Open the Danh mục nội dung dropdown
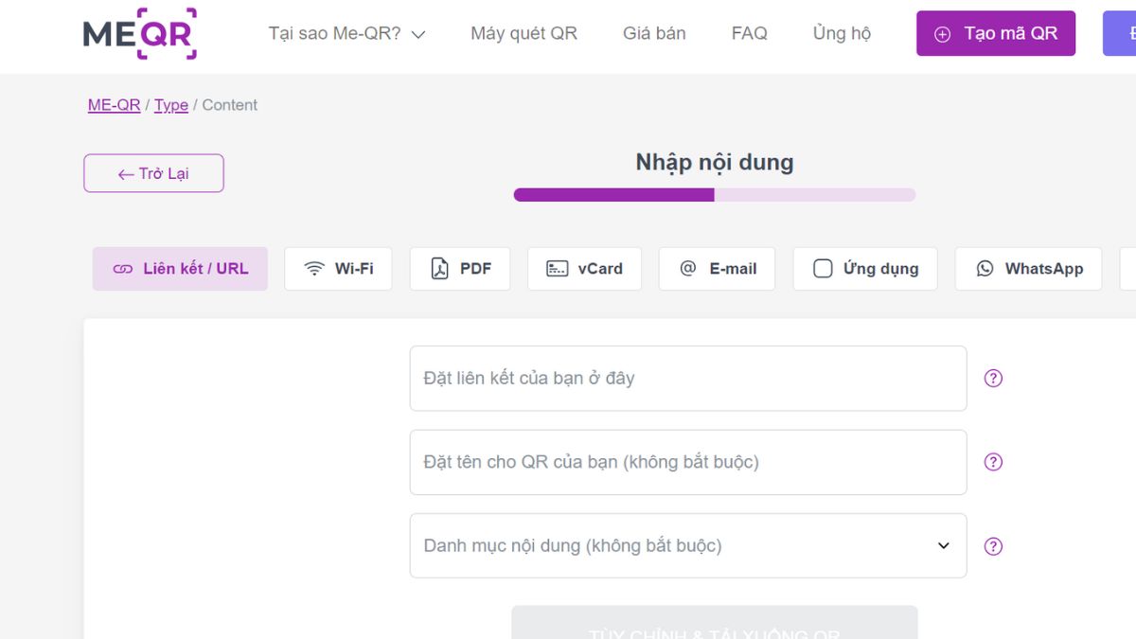 coord(687,546)
